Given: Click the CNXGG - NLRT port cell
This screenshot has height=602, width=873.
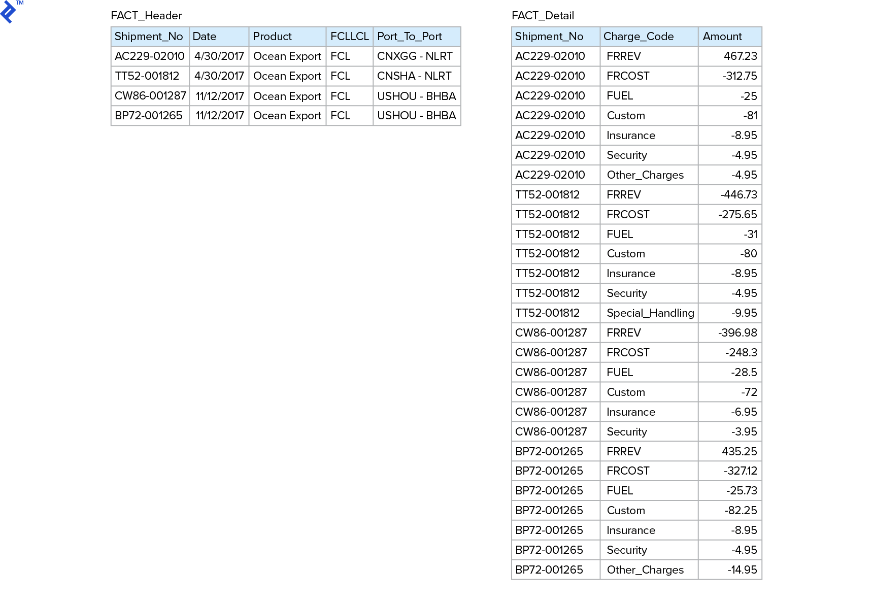Looking at the screenshot, I should [416, 56].
